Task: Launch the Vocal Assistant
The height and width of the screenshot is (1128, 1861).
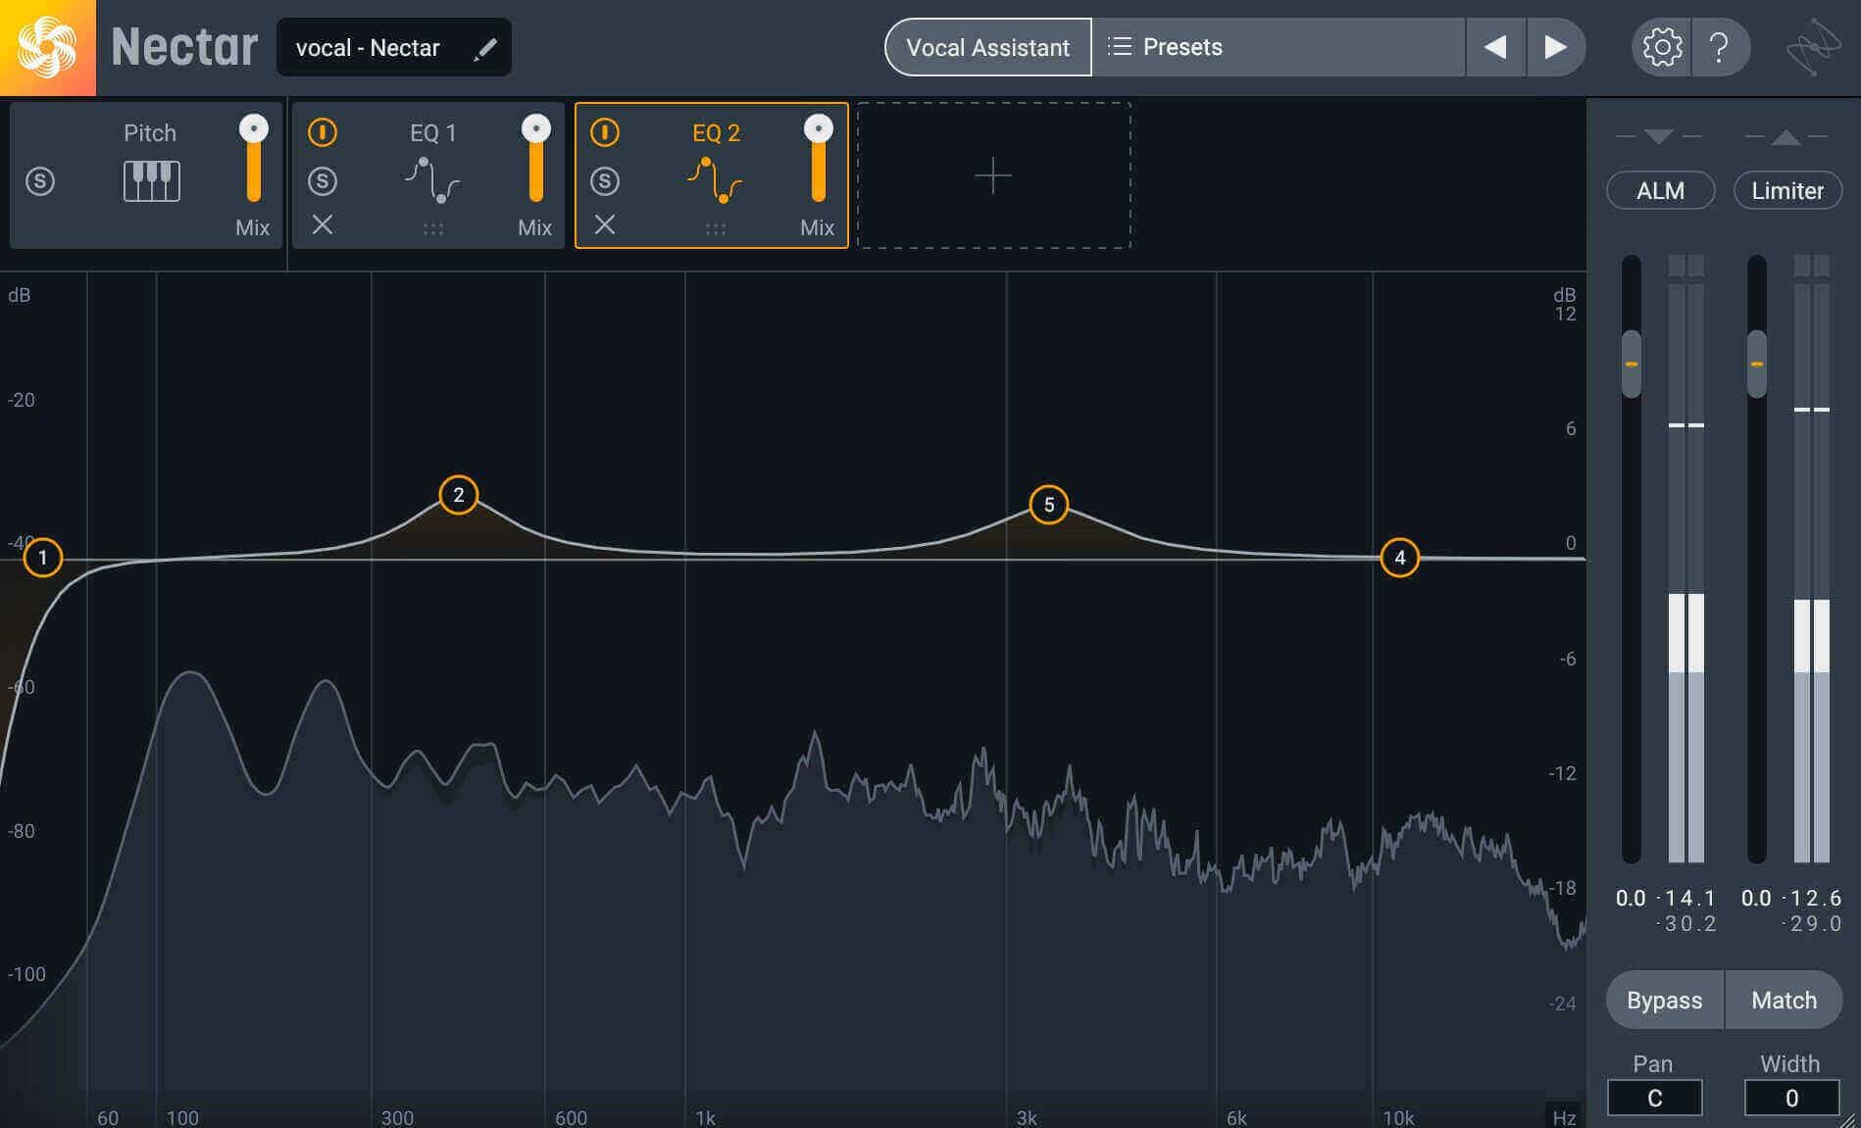Action: (987, 47)
